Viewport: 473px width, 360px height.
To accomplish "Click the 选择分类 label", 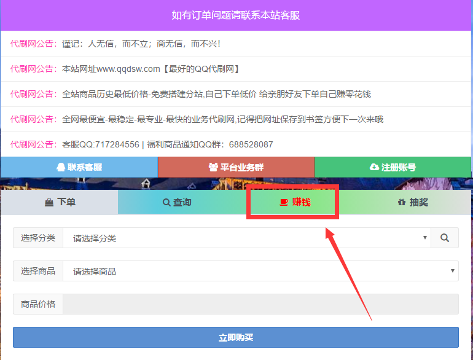I will point(38,238).
